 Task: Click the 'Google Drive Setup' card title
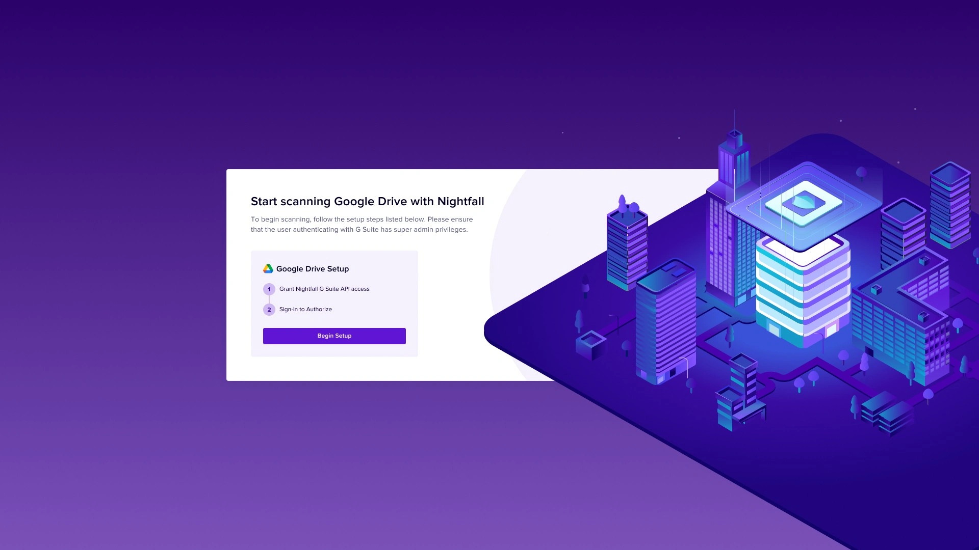coord(313,269)
